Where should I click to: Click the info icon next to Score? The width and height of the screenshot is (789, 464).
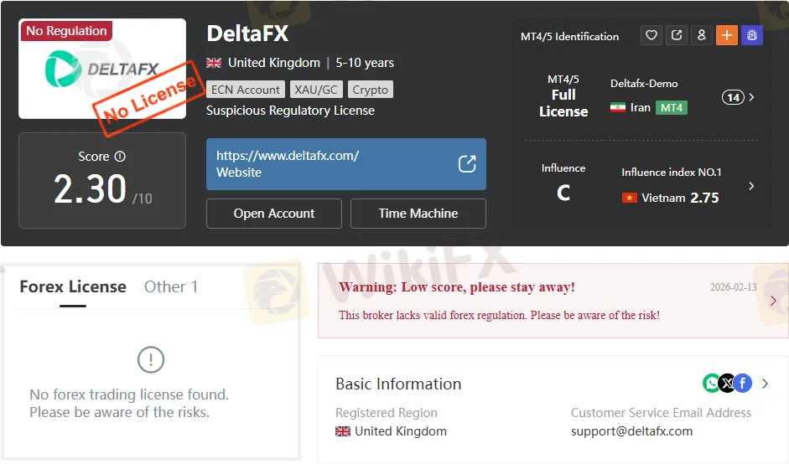click(120, 157)
